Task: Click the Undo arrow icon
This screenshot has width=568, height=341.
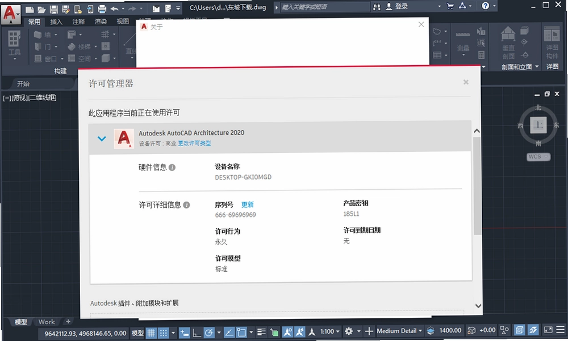Action: click(x=115, y=8)
